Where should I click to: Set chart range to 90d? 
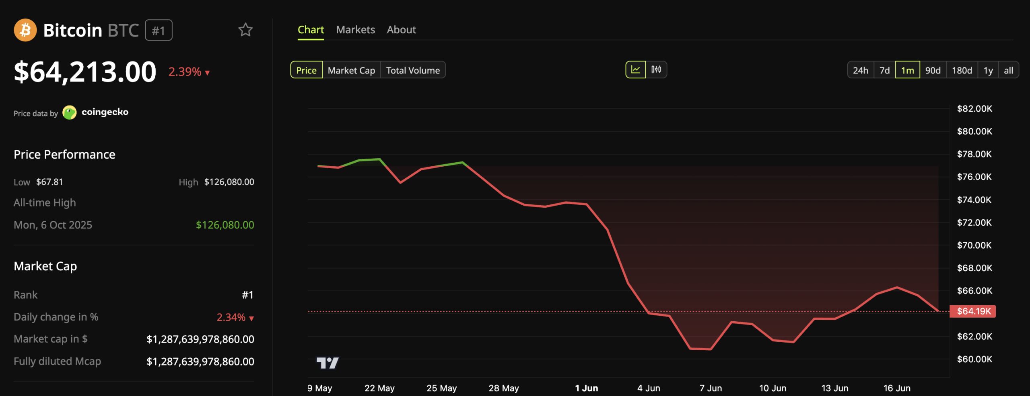(x=933, y=70)
